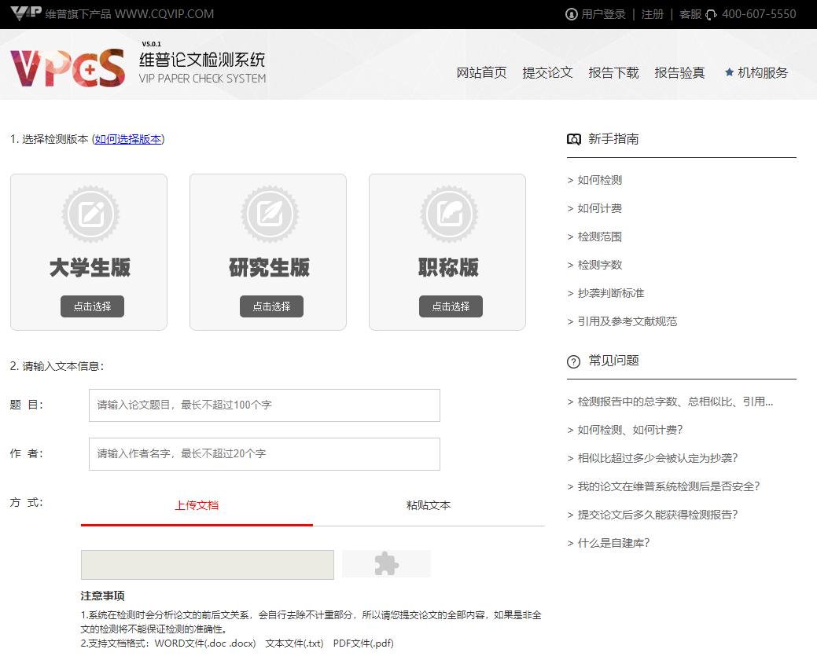The width and height of the screenshot is (817, 660).
Task: Click the gear icon next to the file upload box
Action: (386, 563)
